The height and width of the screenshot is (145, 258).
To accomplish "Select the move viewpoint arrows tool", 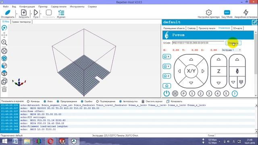I will click(4, 35).
